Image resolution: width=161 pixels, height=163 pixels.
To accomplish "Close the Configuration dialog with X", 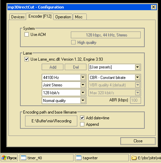I will coord(154,7).
